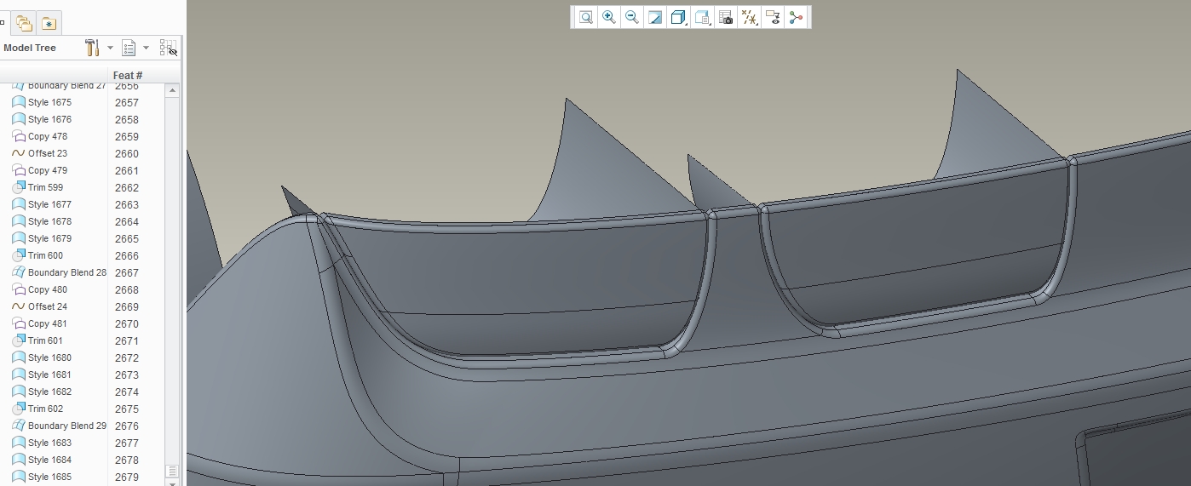
Task: Click the Zoom In magnifier icon
Action: pos(608,17)
